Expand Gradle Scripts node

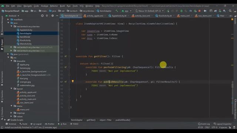(5, 120)
